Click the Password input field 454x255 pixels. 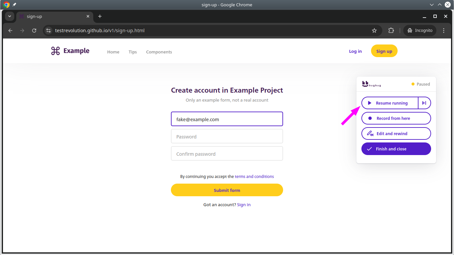coord(227,136)
